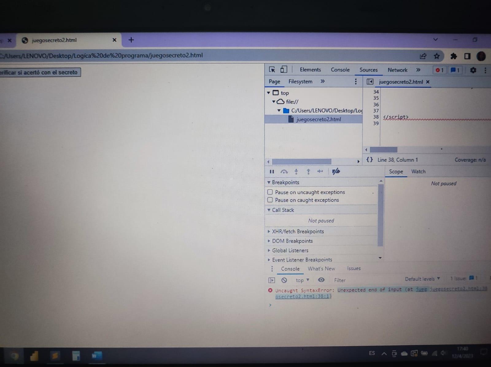Toggle the Chrome side panel icon
This screenshot has height=367, width=491.
point(467,56)
